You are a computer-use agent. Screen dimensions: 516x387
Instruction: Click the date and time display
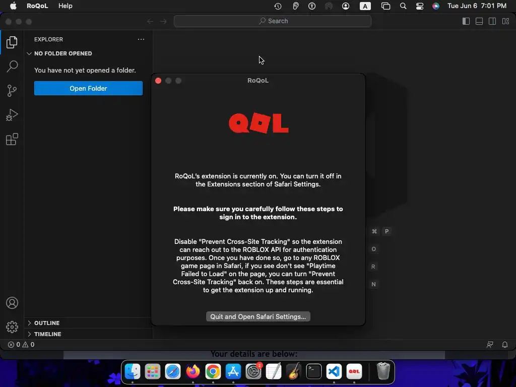(x=477, y=6)
